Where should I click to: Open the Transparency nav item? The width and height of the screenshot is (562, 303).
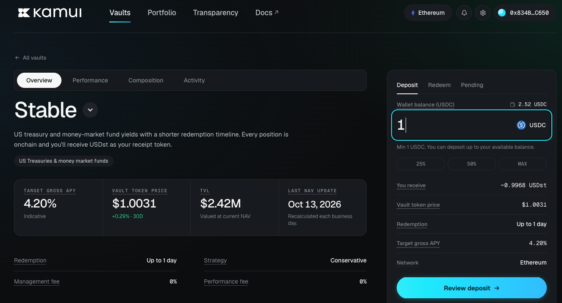coord(216,13)
